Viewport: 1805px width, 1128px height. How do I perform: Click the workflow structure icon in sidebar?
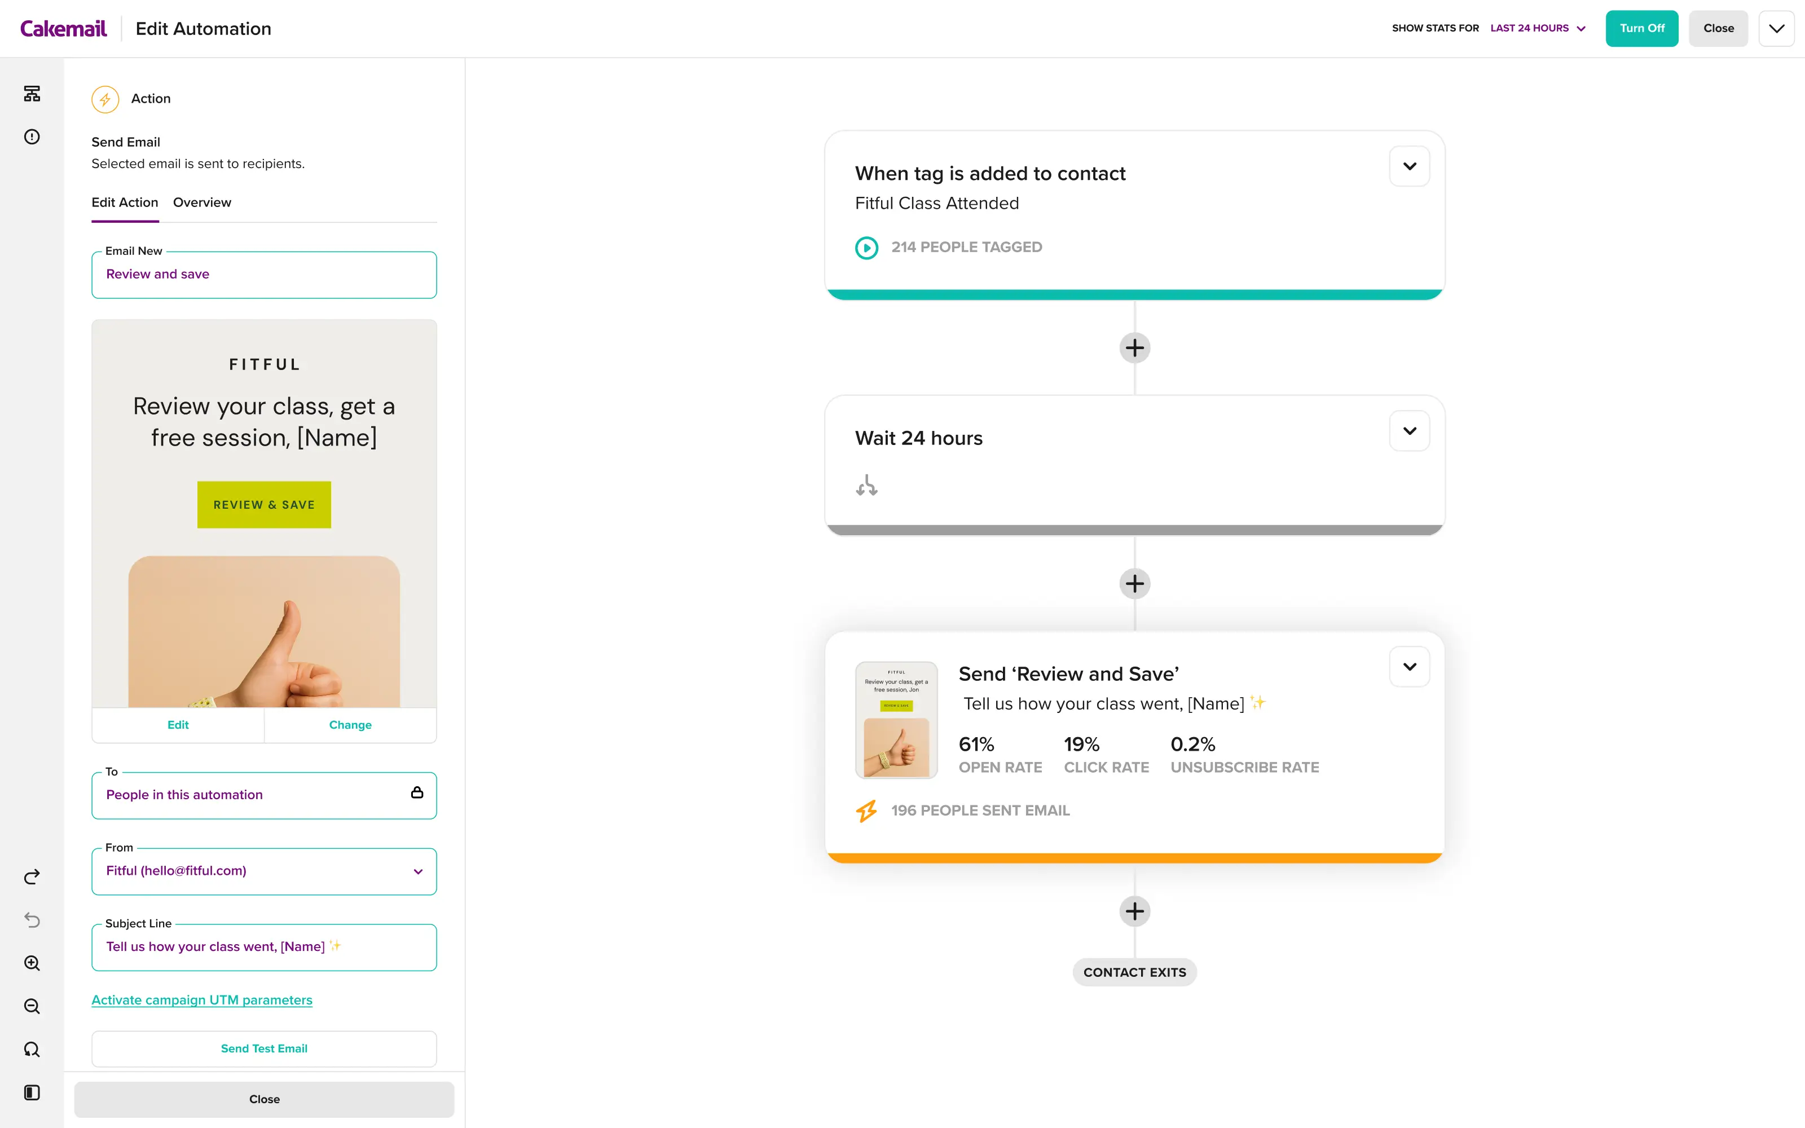[x=32, y=94]
